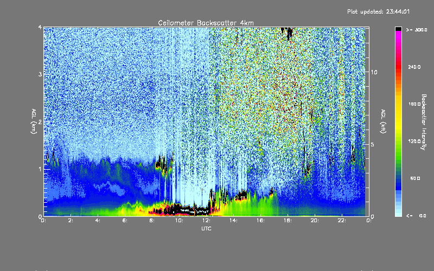The image size is (434, 271).
Task: Click the '1' km tick on left axis
Action: [x=40, y=169]
